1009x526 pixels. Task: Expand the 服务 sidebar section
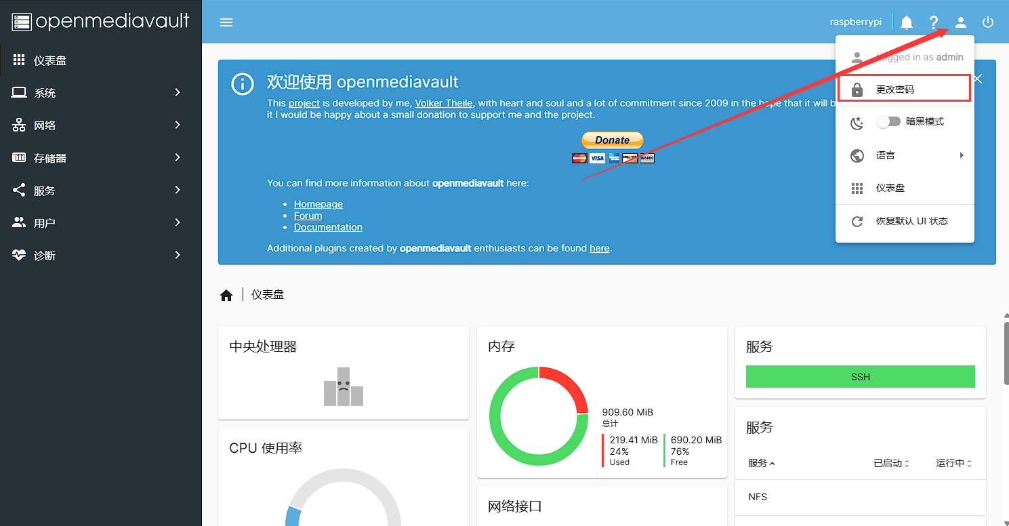178,190
